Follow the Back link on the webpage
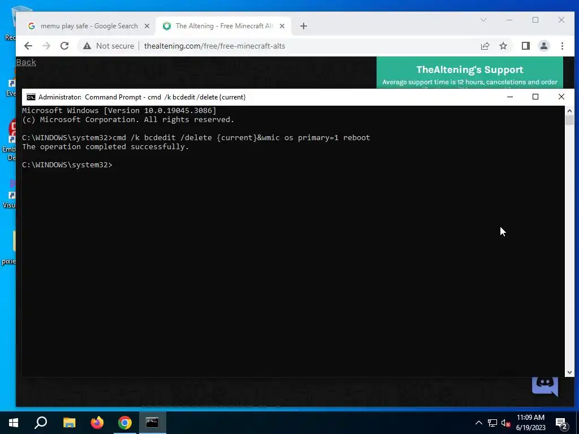Image resolution: width=579 pixels, height=434 pixels. point(26,62)
